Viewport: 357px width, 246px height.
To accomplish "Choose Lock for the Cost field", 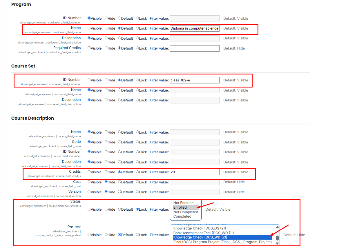I will (x=137, y=182).
